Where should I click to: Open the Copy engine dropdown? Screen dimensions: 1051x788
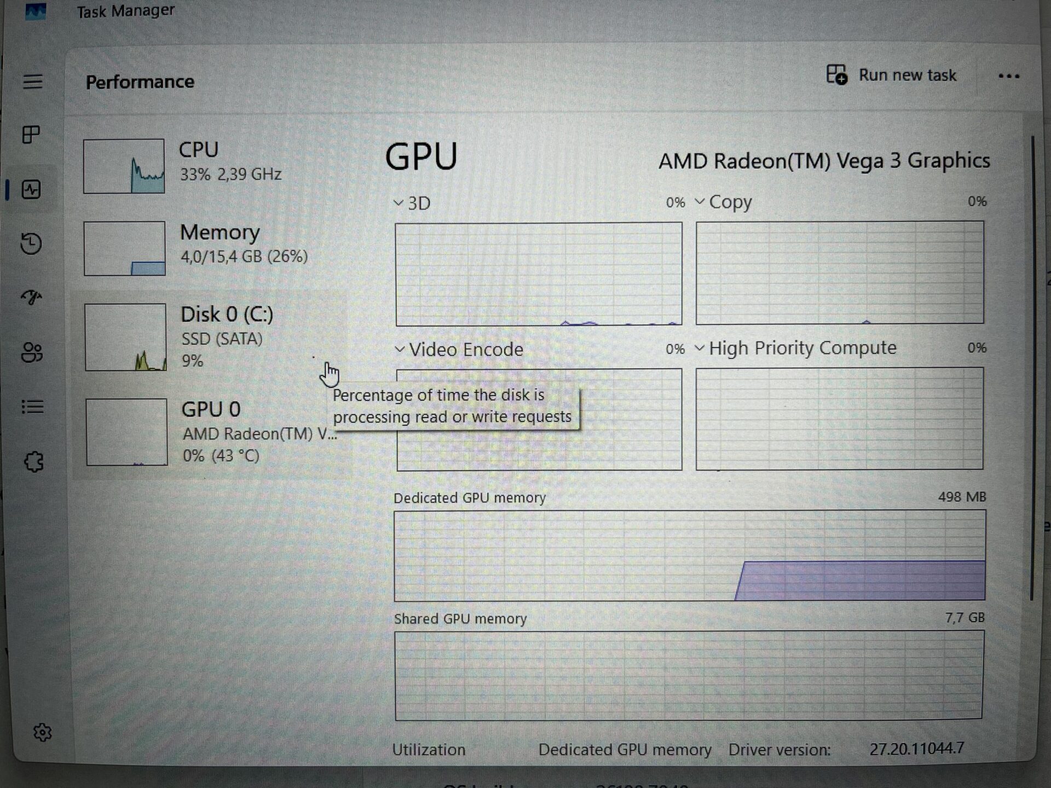[723, 202]
